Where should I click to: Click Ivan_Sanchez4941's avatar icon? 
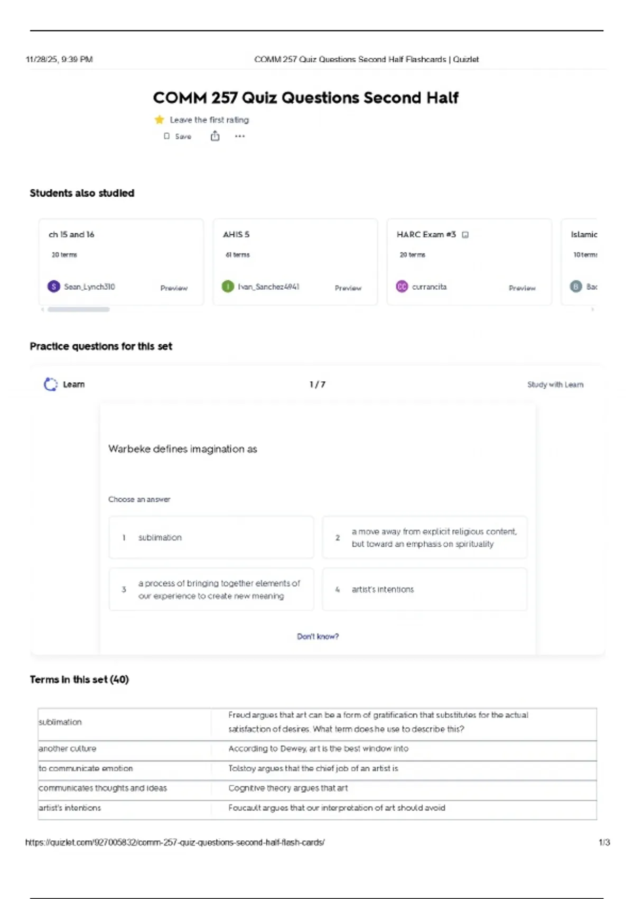pos(228,287)
